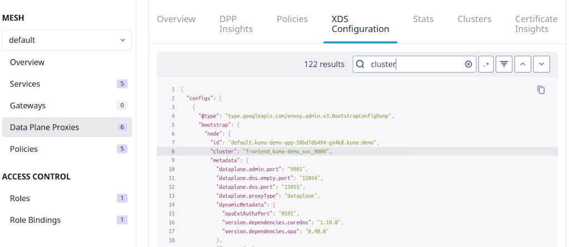Image resolution: width=569 pixels, height=247 pixels.
Task: Toggle regular expression search mode
Action: [486, 64]
